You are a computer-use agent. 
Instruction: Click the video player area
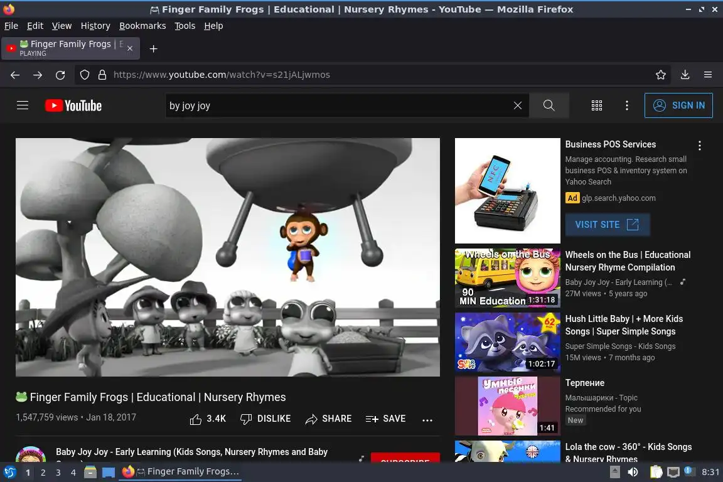[228, 257]
